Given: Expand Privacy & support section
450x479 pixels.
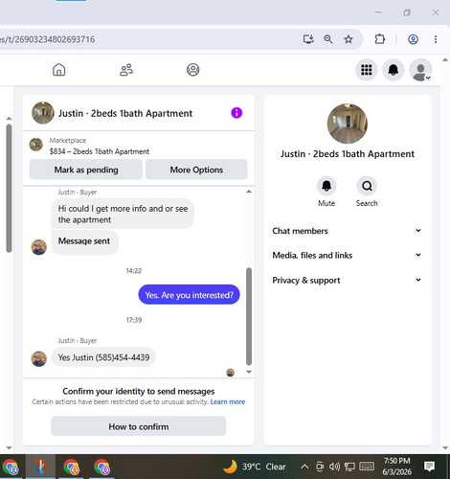Looking at the screenshot, I should [348, 280].
